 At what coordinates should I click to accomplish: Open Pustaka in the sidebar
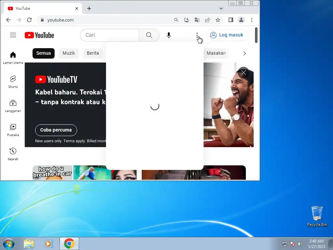[13, 130]
